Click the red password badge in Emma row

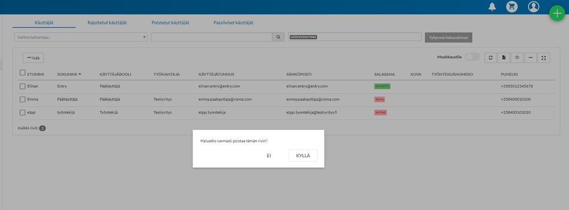[x=379, y=99]
